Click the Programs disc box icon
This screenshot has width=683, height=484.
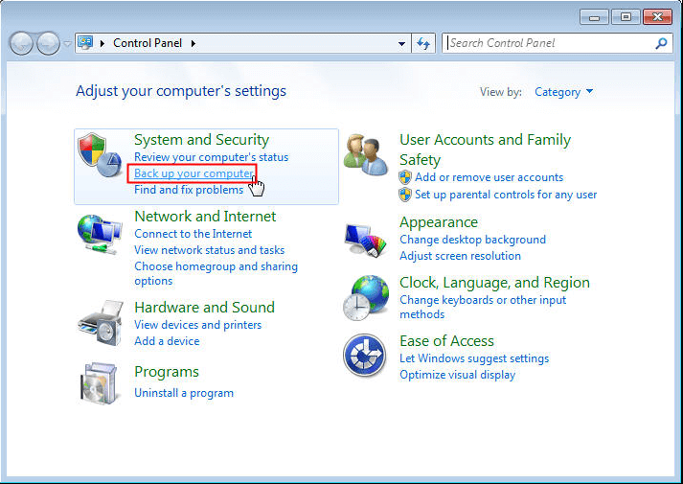tap(100, 383)
